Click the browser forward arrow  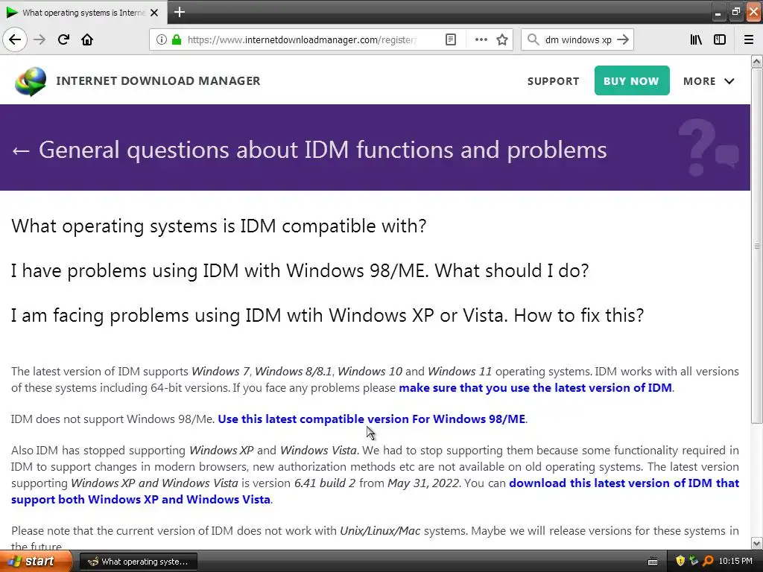[39, 39]
